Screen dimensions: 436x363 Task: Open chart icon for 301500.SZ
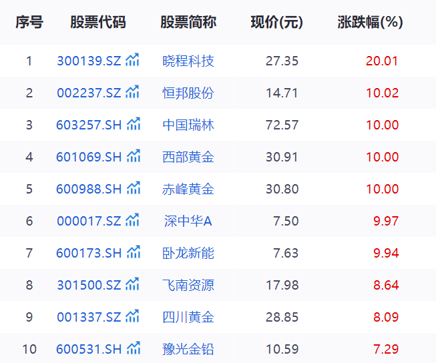(x=133, y=285)
